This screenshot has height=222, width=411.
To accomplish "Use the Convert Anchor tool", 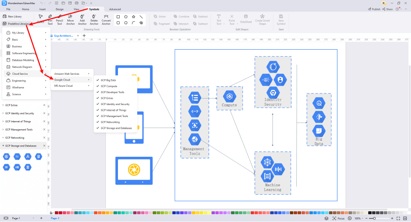I will (106, 20).
